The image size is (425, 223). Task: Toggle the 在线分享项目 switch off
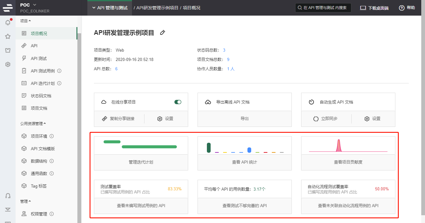coord(178,102)
